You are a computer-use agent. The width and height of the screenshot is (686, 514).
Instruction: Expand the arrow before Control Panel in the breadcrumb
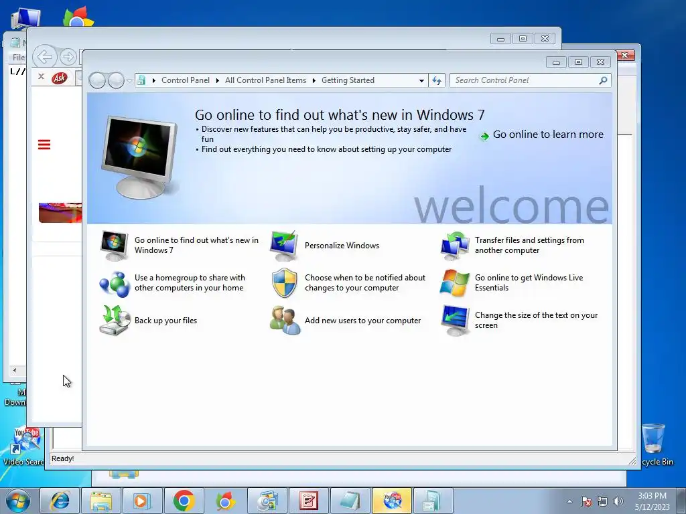153,80
